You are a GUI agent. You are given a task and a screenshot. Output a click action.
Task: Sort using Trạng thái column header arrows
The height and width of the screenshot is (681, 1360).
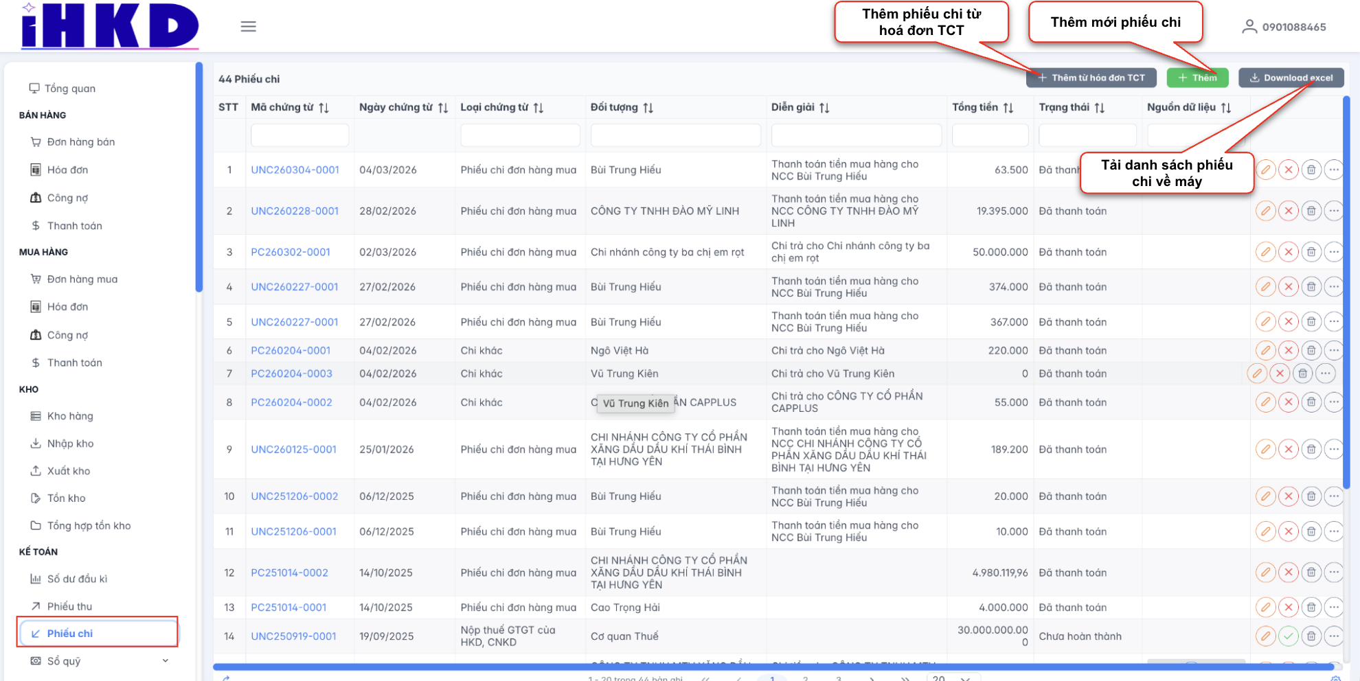[x=1100, y=108]
